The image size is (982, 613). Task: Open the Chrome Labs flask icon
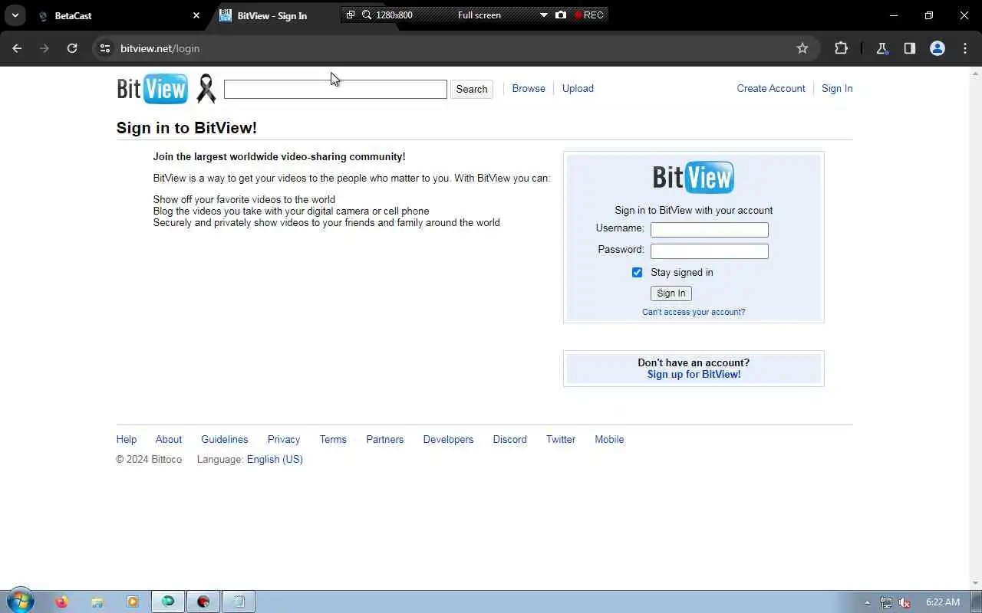pyautogui.click(x=882, y=48)
